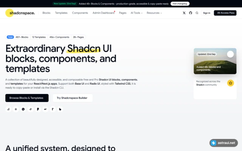The height and width of the screenshot is (151, 242).
Task: Click the 'A unified system, designed to' heading
Action: click(60, 148)
